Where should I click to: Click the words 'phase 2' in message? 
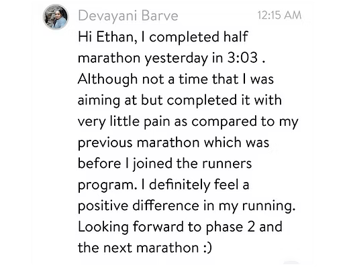[x=230, y=227]
